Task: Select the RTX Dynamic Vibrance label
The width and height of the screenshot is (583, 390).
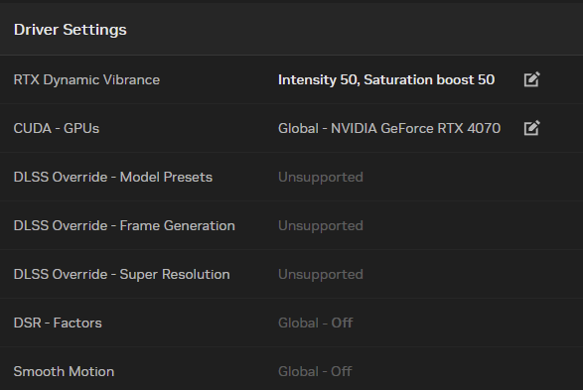Action: coord(86,79)
